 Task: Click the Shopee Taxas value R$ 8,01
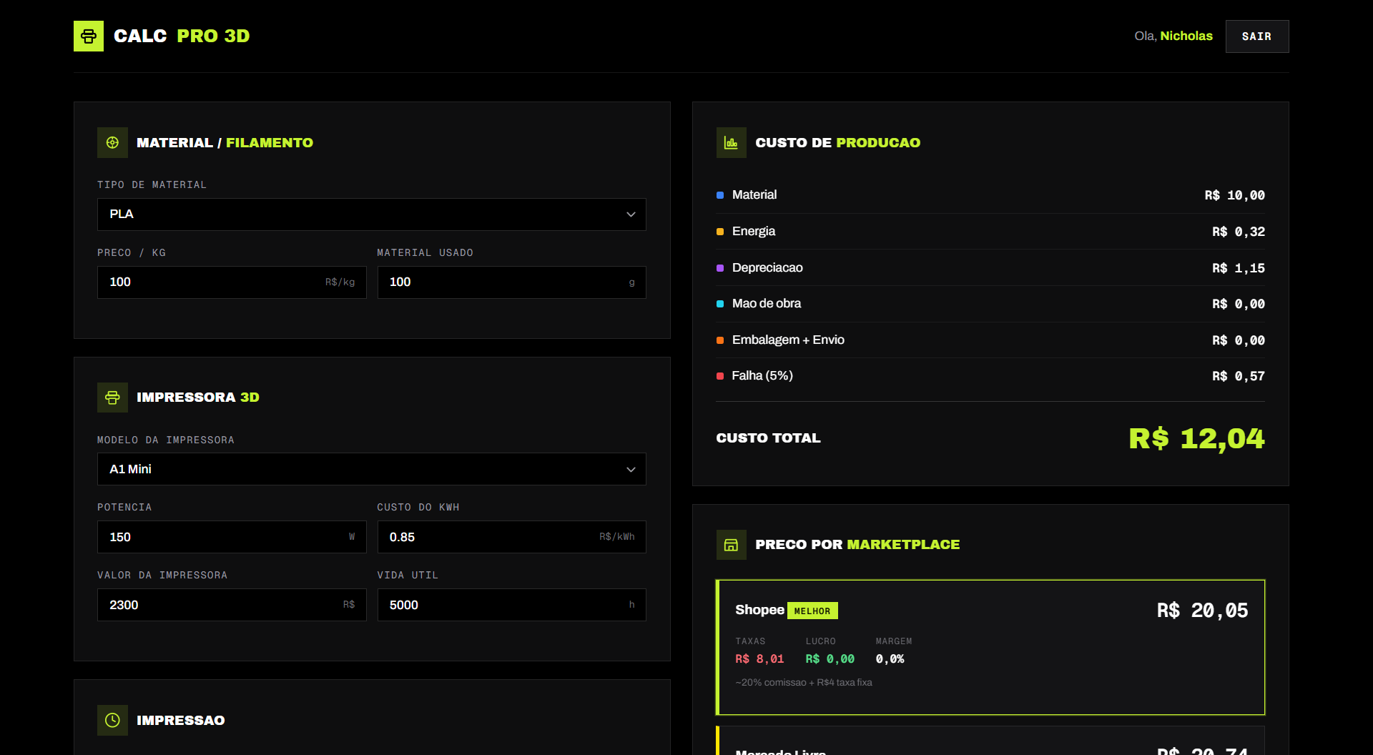click(759, 659)
